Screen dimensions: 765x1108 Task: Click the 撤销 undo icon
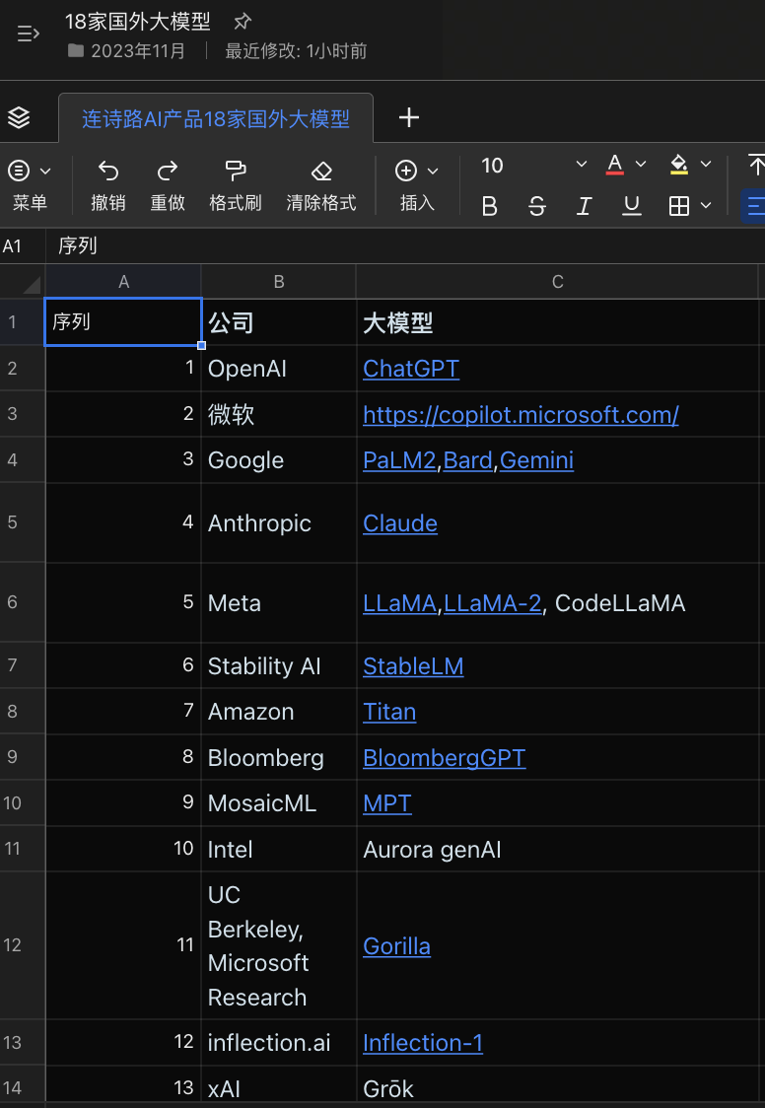click(108, 171)
